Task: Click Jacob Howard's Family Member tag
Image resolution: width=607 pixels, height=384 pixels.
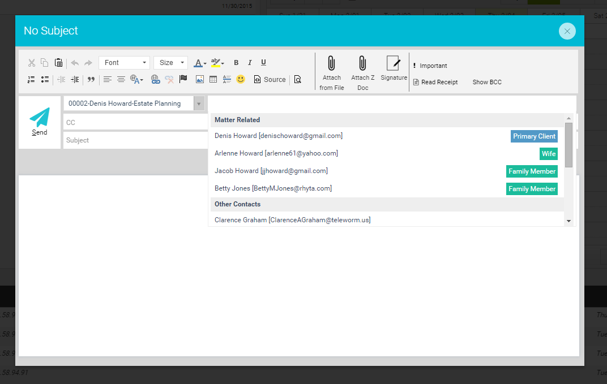Action: click(x=532, y=171)
